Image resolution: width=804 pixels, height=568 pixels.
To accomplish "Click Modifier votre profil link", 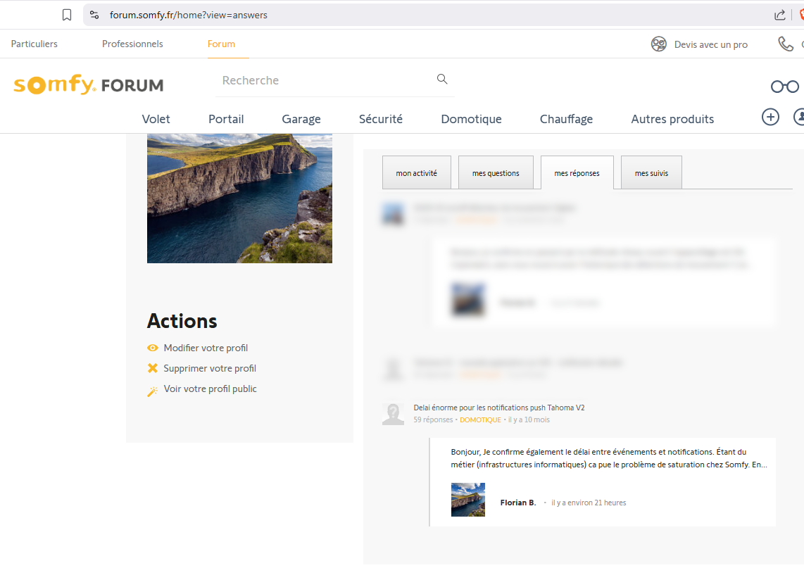I will [x=206, y=348].
